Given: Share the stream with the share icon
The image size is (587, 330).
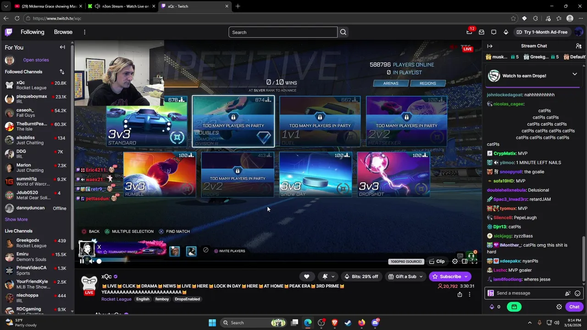Looking at the screenshot, I should pyautogui.click(x=460, y=294).
